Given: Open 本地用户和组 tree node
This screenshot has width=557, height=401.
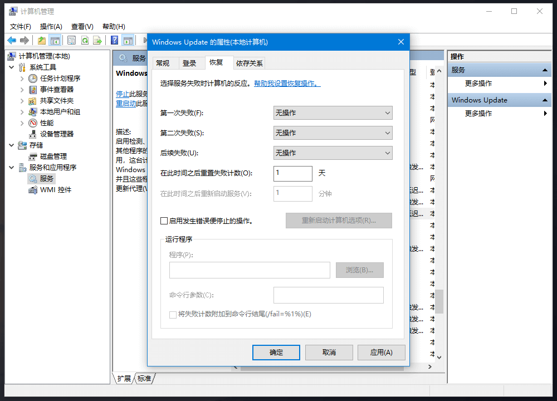Looking at the screenshot, I should click(60, 112).
